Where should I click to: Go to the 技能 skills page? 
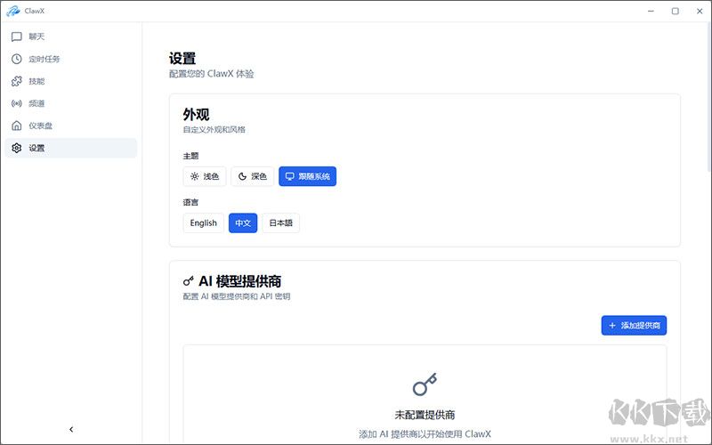click(x=71, y=81)
